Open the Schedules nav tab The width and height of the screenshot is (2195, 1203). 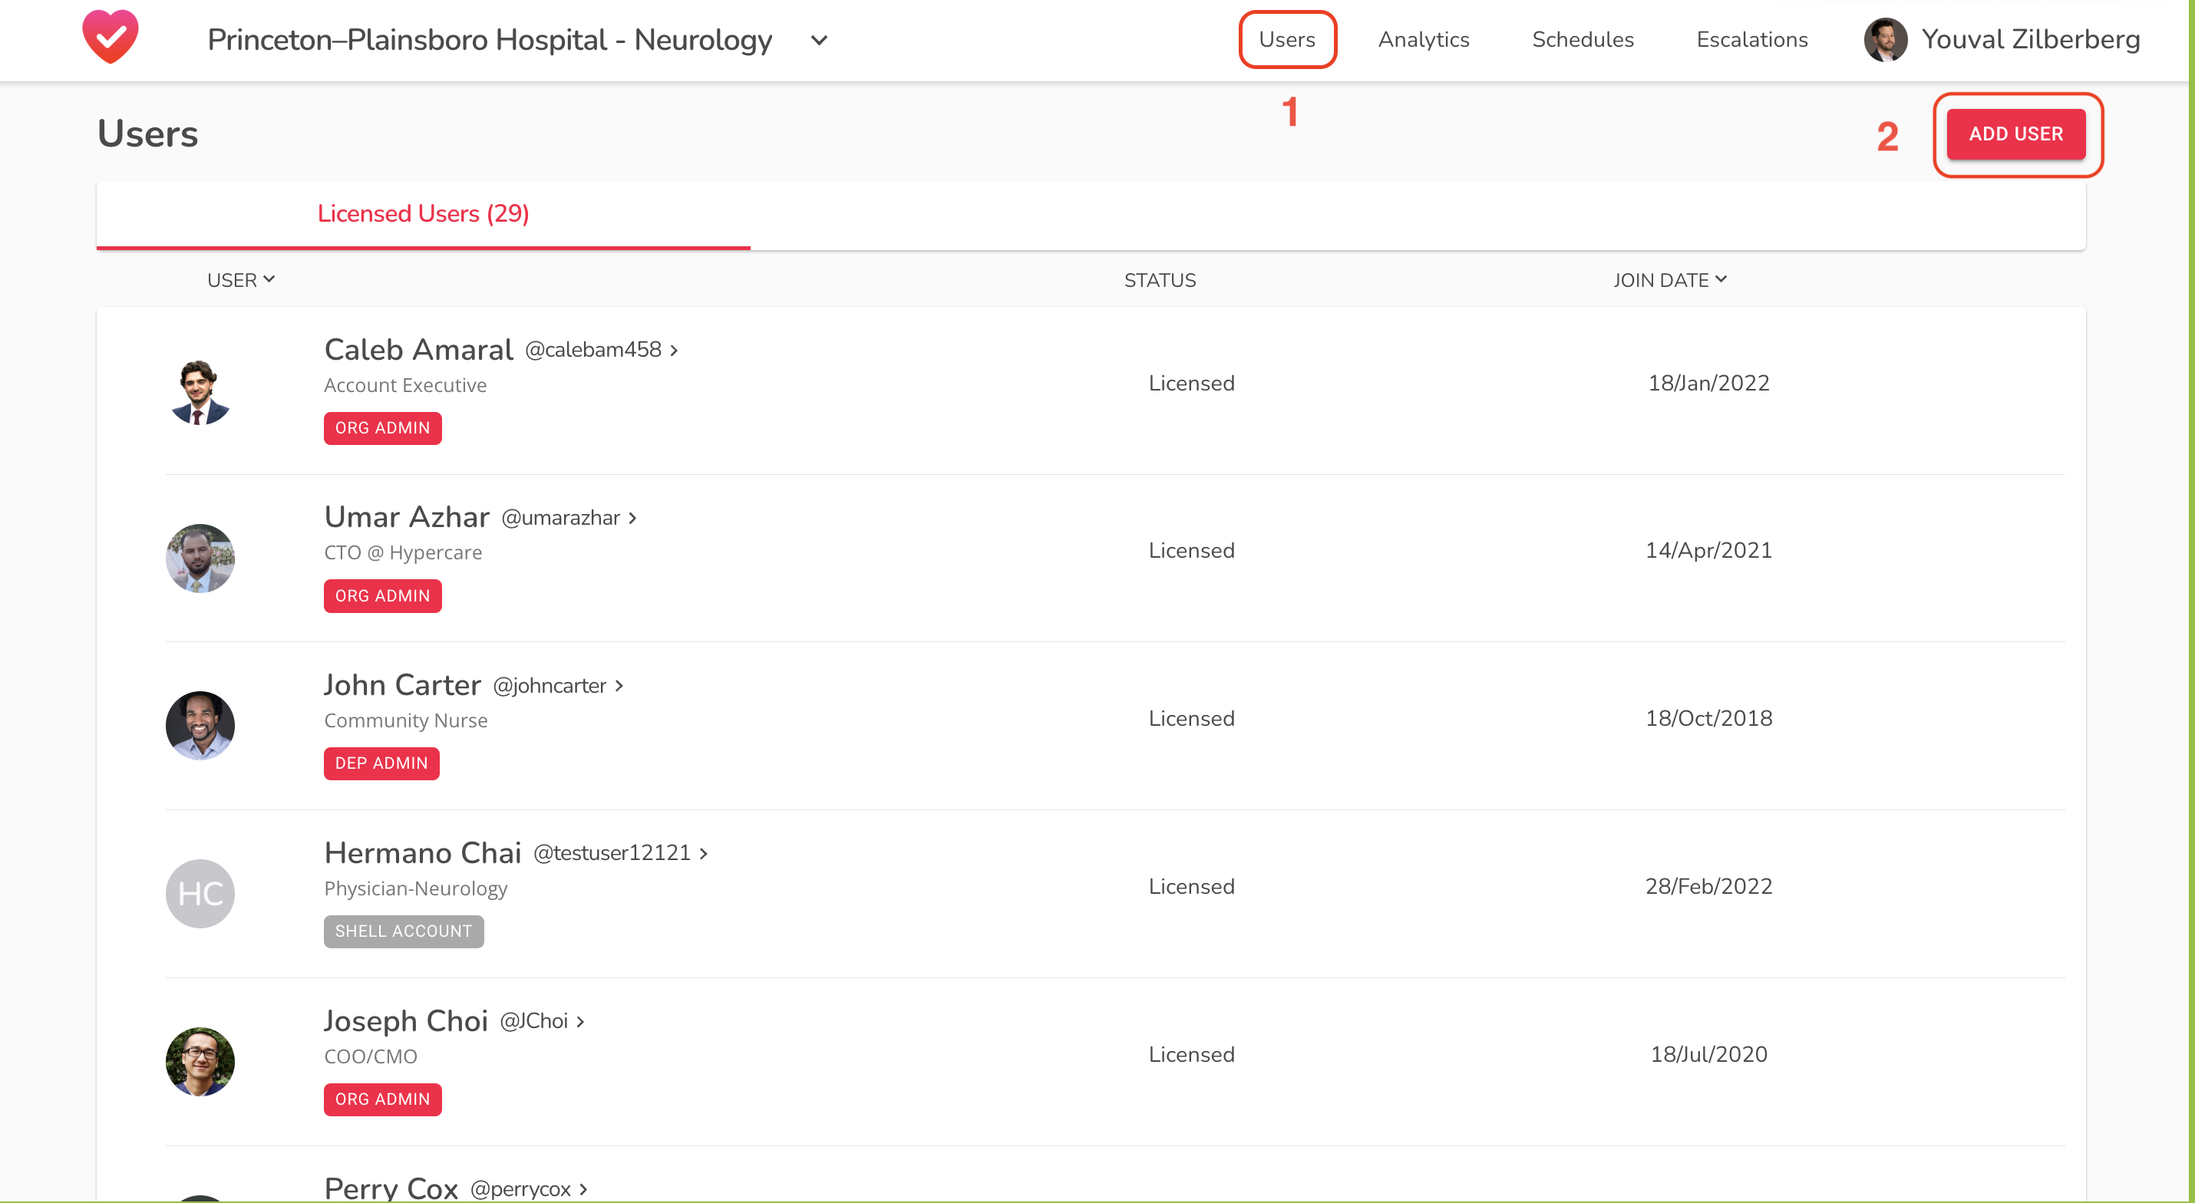point(1583,40)
